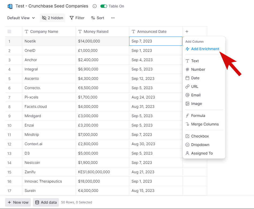
Task: Click the New row button
Action: 18,202
